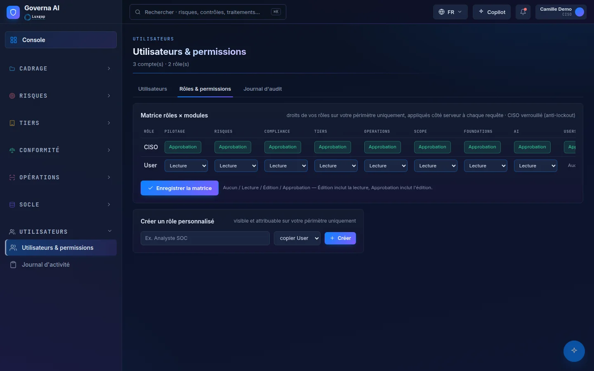Image resolution: width=594 pixels, height=371 pixels.
Task: Click the search magnifier icon
Action: [x=138, y=12]
